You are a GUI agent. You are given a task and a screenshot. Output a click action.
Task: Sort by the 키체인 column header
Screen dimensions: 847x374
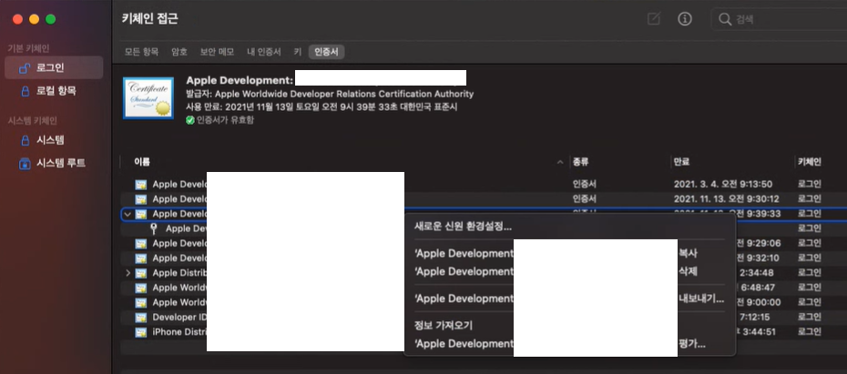pyautogui.click(x=809, y=162)
